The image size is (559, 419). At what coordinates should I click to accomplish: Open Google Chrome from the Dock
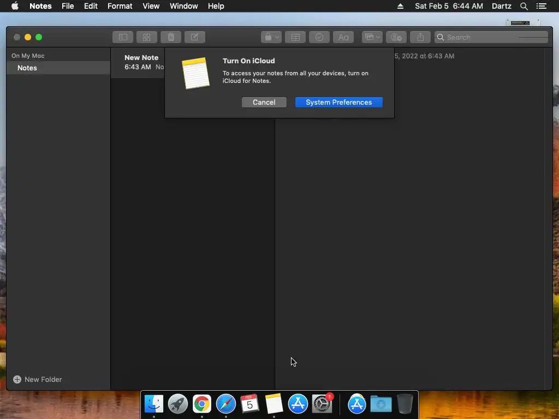pos(202,404)
